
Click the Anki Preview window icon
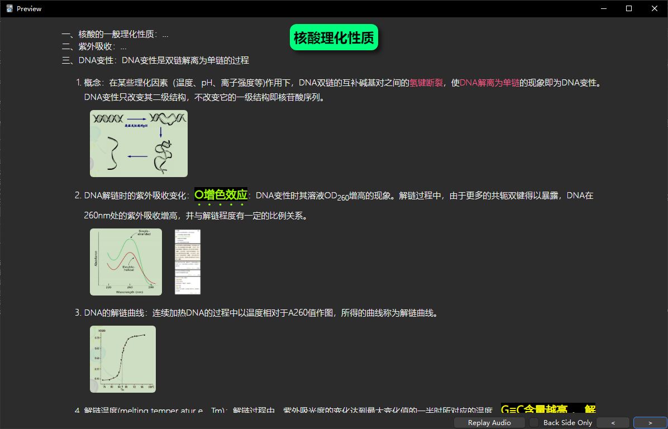click(x=9, y=8)
